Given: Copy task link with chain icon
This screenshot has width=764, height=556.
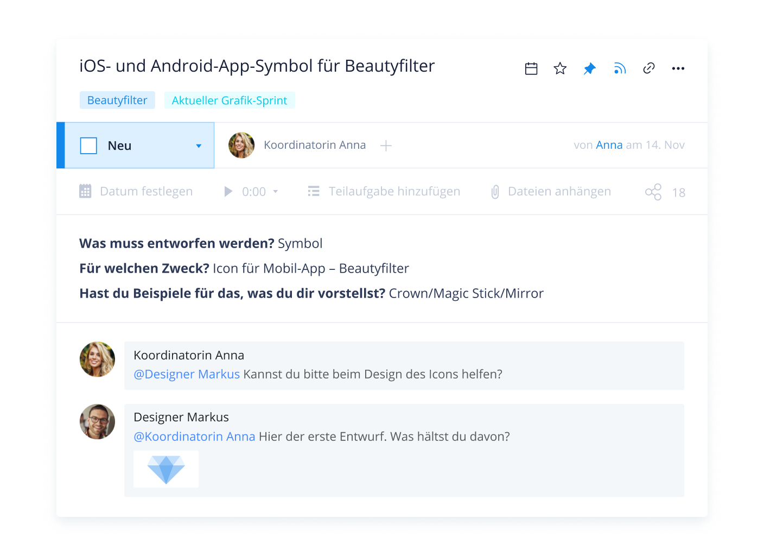Looking at the screenshot, I should pyautogui.click(x=648, y=68).
